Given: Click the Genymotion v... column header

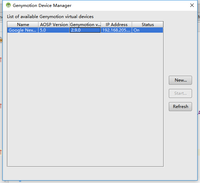Looking at the screenshot, I should 85,25.
